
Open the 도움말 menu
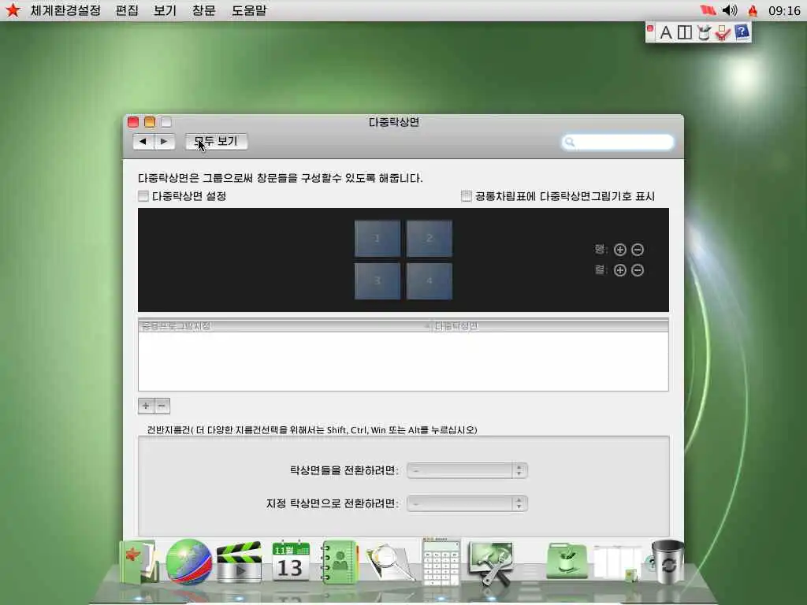pyautogui.click(x=249, y=10)
